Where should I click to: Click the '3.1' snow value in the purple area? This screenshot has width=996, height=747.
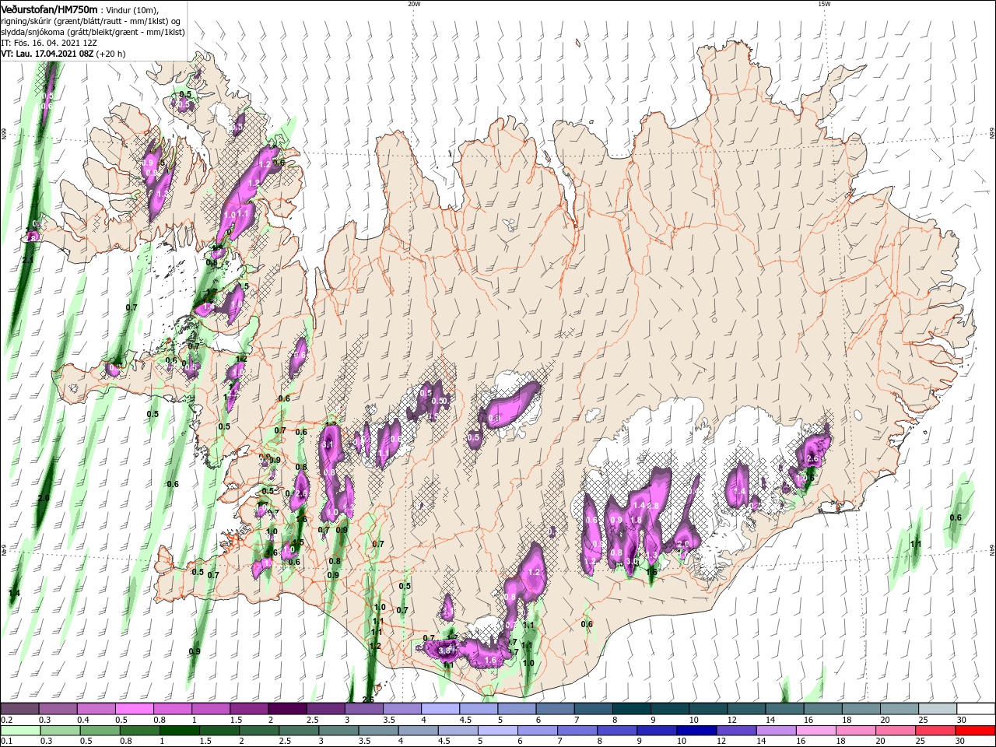(x=328, y=444)
